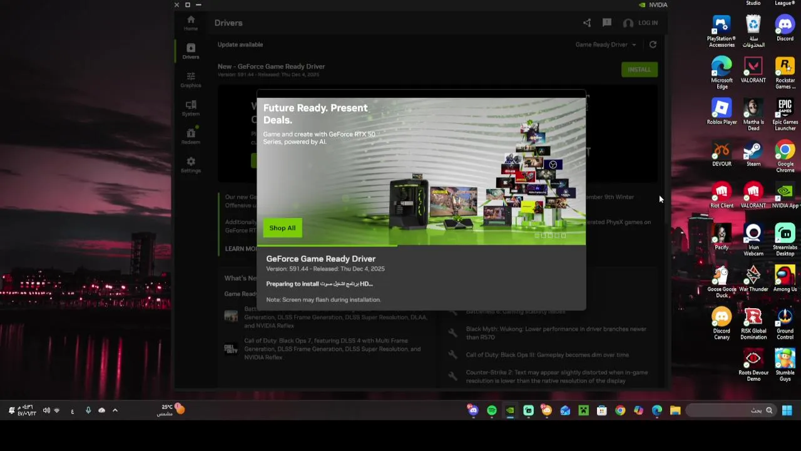Click the RTX 50 Series banner image

coord(421,171)
